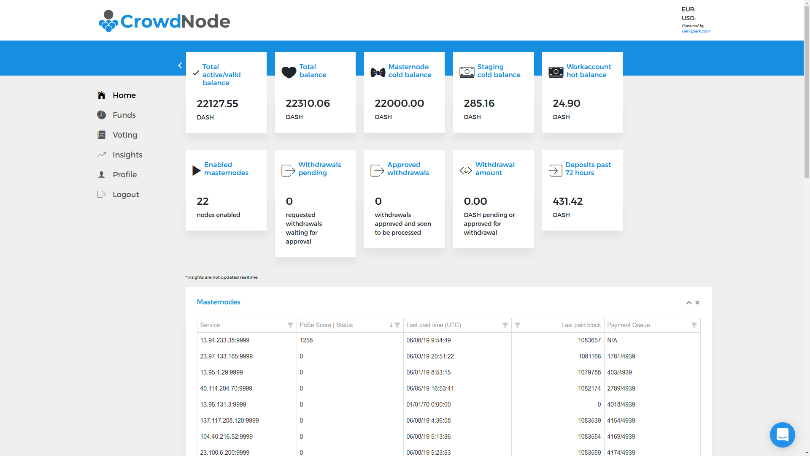Open filter for Last paid time column
Image resolution: width=810 pixels, height=456 pixels.
(x=505, y=325)
